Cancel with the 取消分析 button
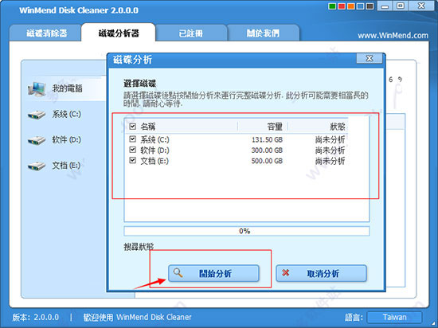The width and height of the screenshot is (438, 328). (x=321, y=273)
